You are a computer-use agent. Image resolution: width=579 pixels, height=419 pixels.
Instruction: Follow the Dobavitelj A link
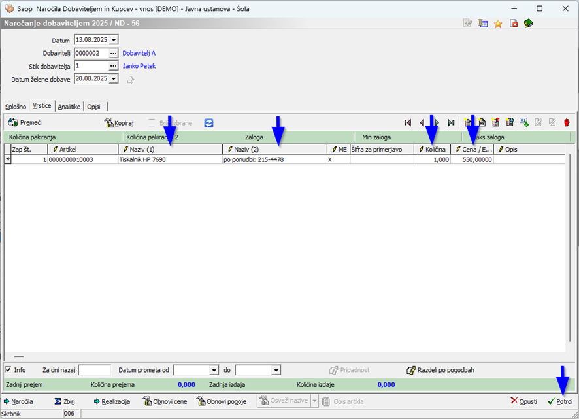pyautogui.click(x=139, y=53)
